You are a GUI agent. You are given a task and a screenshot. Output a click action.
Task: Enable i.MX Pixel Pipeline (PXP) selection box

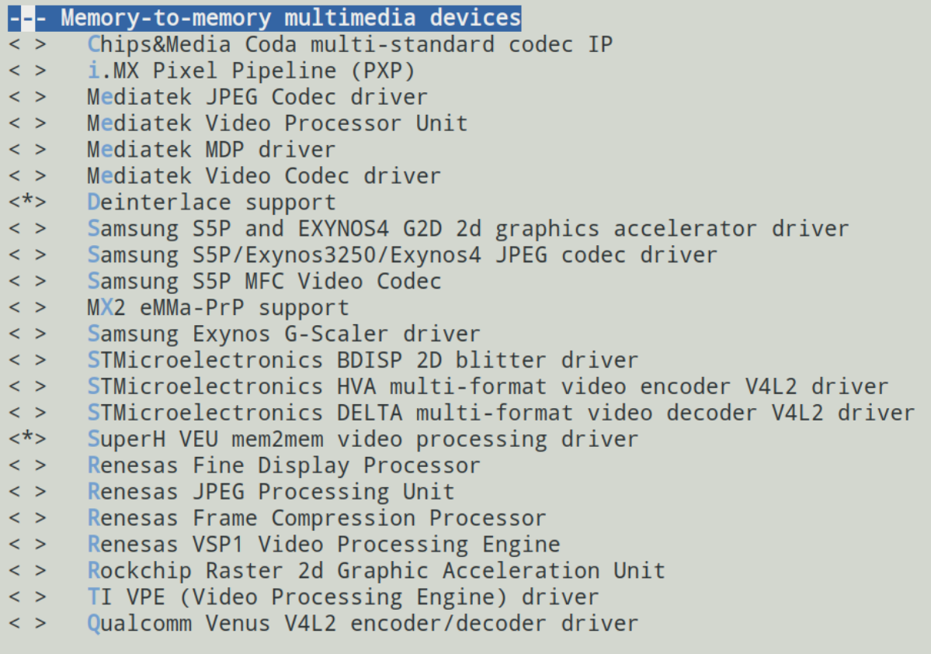click(x=27, y=71)
